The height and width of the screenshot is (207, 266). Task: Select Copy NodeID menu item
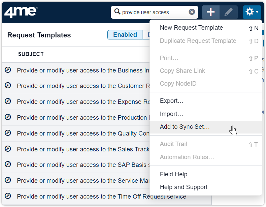(x=206, y=84)
